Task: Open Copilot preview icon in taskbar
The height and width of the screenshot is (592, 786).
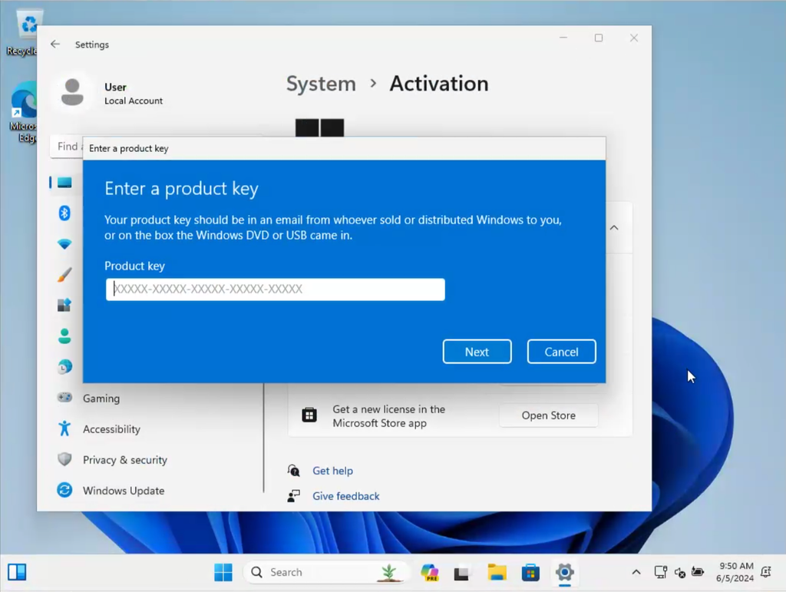Action: click(430, 573)
